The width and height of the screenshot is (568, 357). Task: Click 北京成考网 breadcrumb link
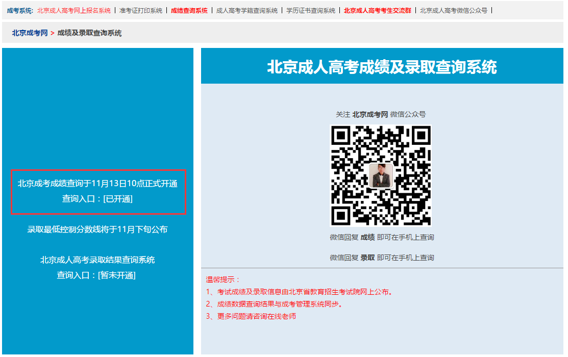point(30,33)
